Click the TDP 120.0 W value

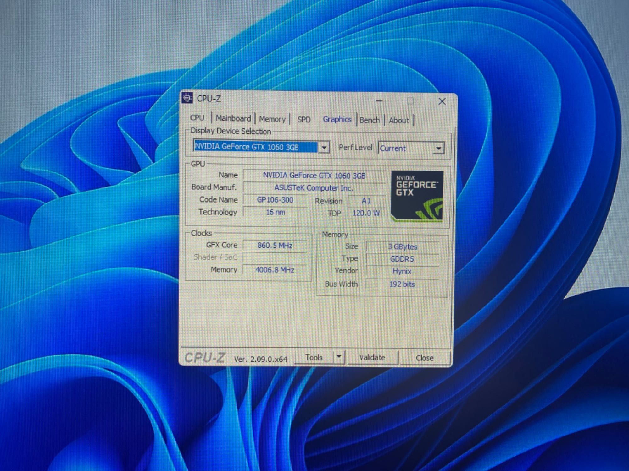[x=366, y=213]
